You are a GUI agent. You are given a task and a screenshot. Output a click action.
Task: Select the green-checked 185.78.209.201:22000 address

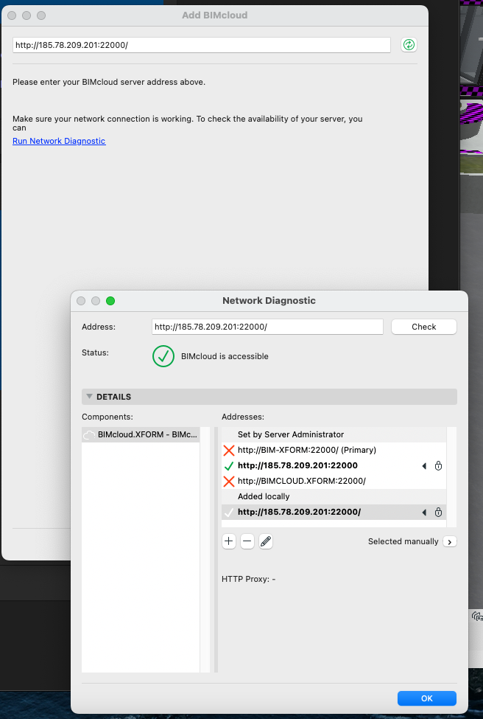coord(297,466)
